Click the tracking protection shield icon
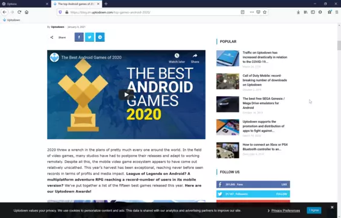This screenshot has width=341, height=218. (60, 12)
